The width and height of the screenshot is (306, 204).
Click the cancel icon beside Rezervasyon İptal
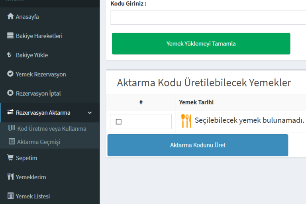[x=11, y=93]
